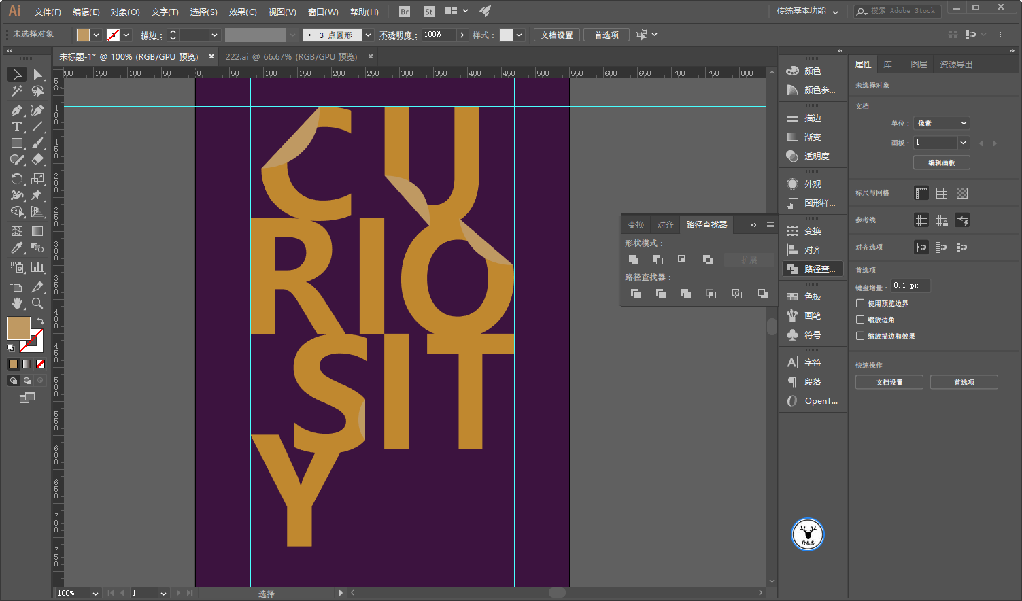Switch to 222.ai document tab

tap(291, 56)
